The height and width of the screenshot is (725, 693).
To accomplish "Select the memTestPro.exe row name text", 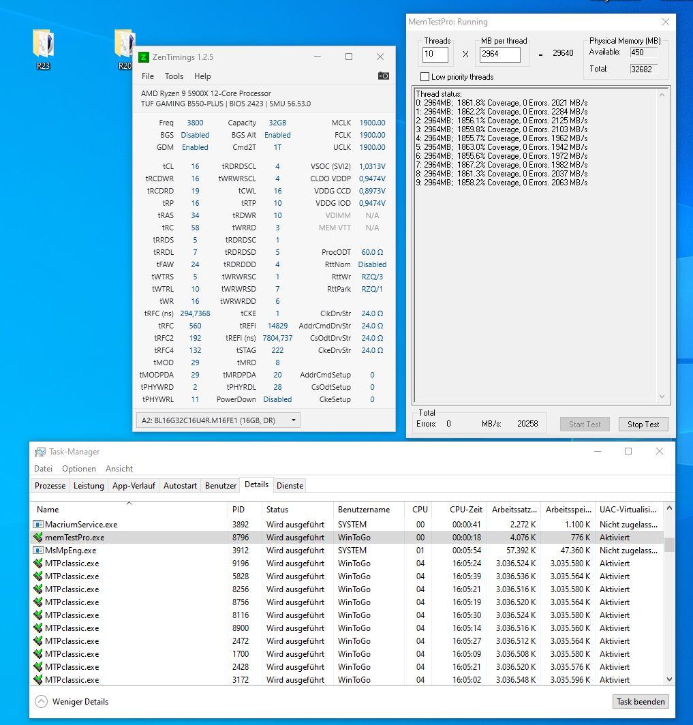I will 74,537.
